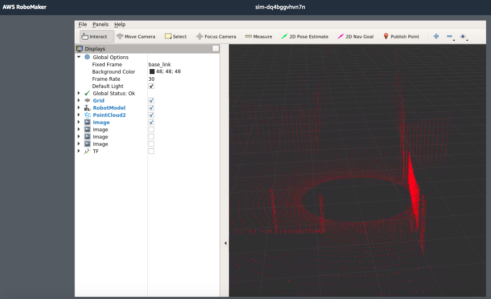
Task: Click the Global Status green checkmark icon
Action: 87,93
